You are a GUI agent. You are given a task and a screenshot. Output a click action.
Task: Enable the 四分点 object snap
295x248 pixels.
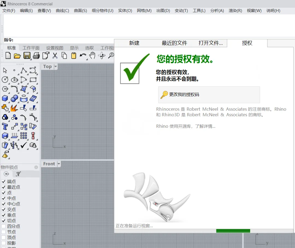3,226
